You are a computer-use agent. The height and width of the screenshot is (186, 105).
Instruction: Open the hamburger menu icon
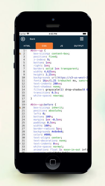(x=82, y=39)
